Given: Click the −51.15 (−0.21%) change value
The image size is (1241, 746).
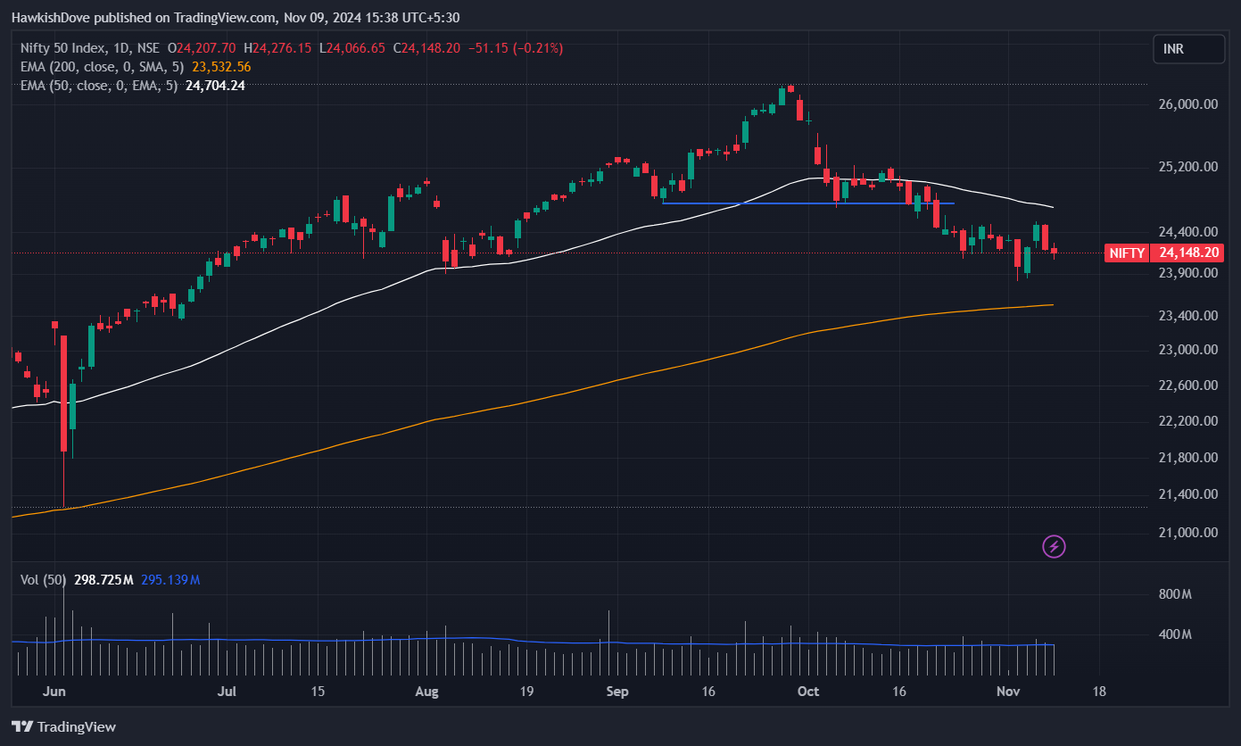Looking at the screenshot, I should 516,48.
